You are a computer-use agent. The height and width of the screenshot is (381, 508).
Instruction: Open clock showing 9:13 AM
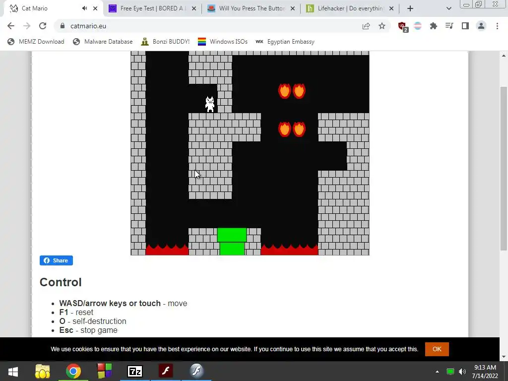click(x=485, y=372)
